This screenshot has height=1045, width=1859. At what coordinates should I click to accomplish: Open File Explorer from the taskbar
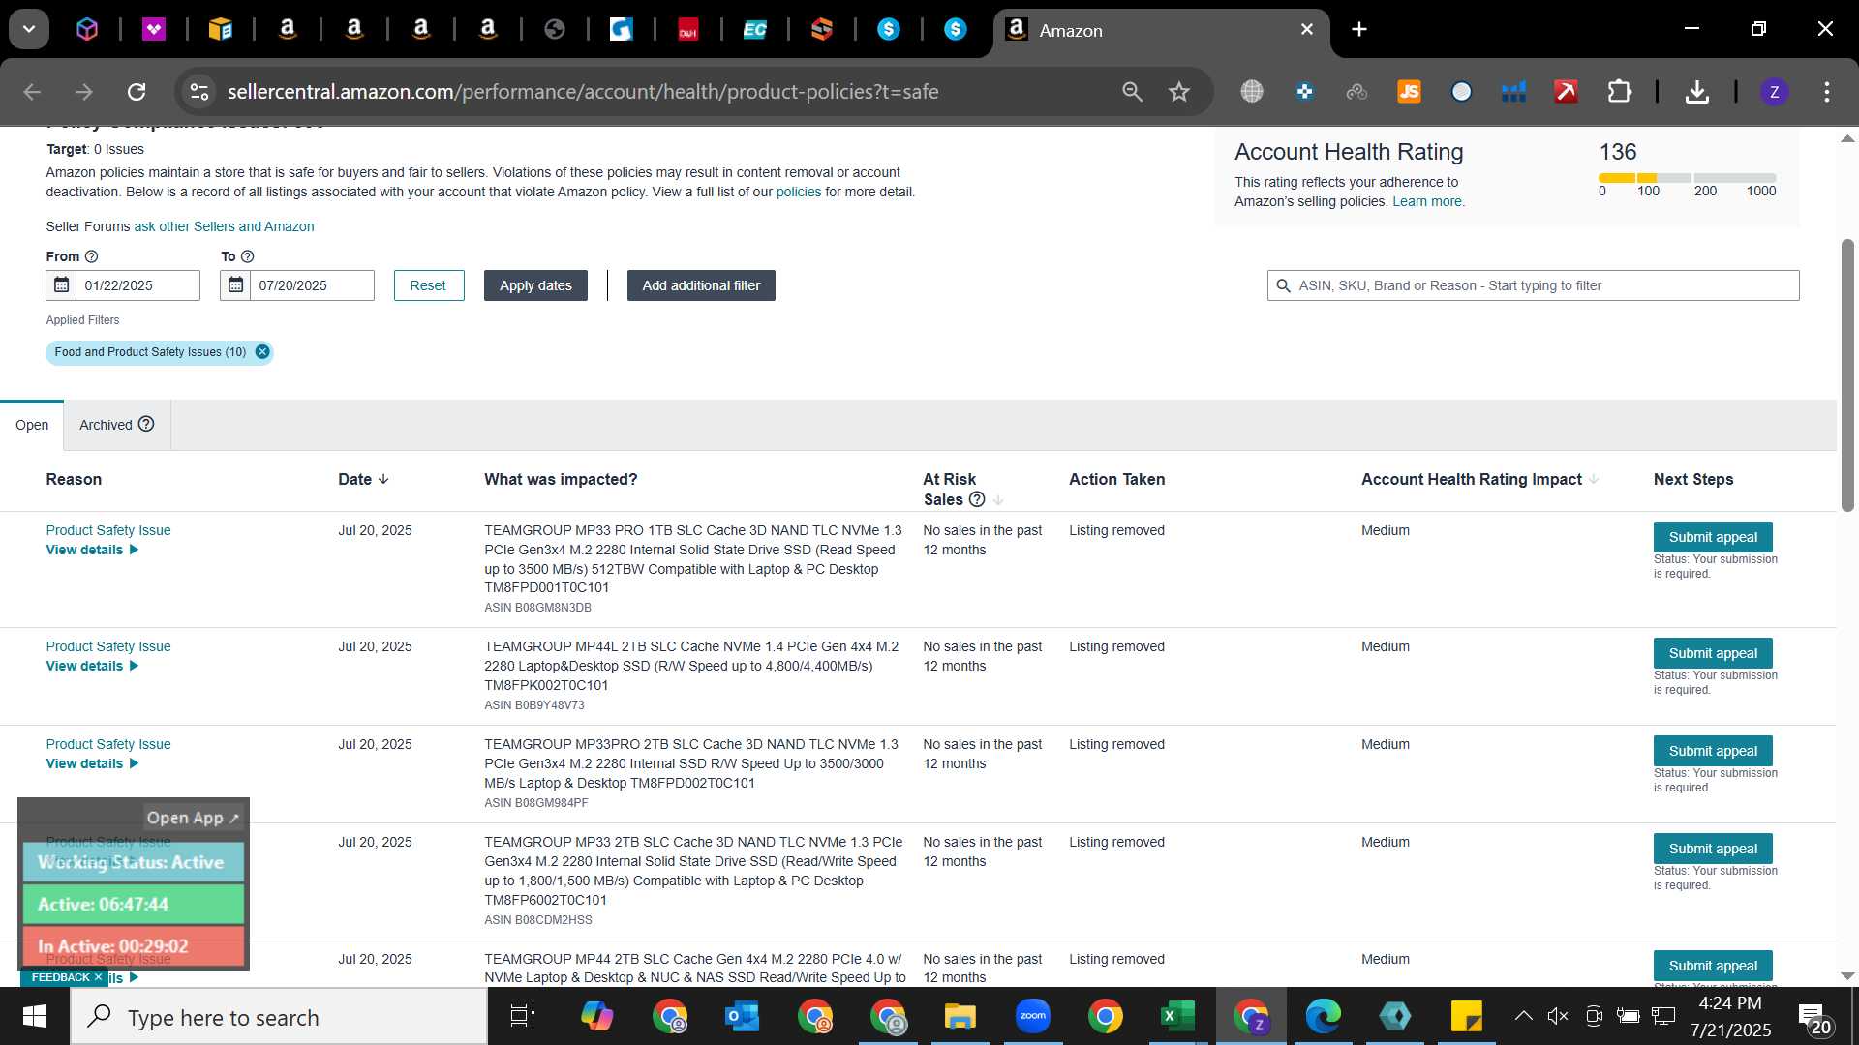click(x=960, y=1017)
